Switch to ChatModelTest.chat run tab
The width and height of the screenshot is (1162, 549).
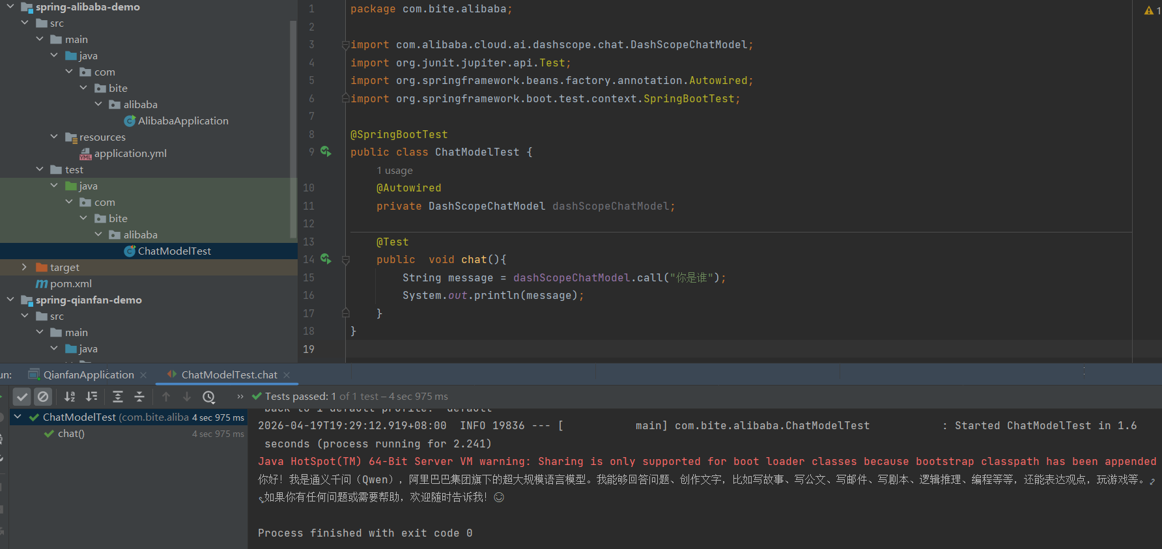point(229,375)
